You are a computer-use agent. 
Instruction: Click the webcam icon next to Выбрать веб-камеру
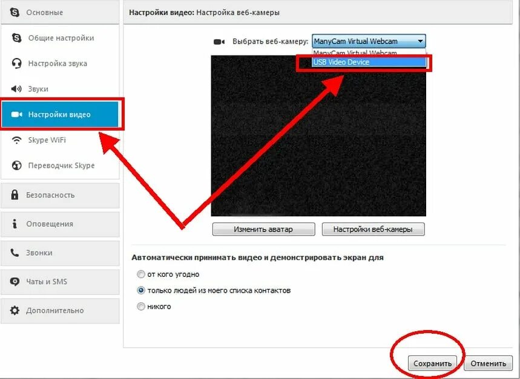point(219,42)
